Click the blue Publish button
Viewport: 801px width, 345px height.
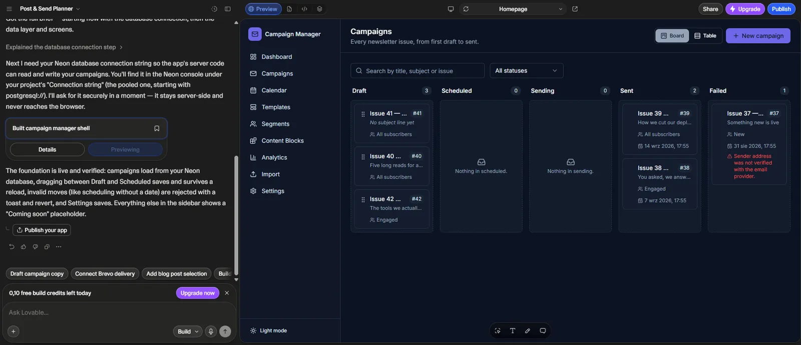point(781,9)
